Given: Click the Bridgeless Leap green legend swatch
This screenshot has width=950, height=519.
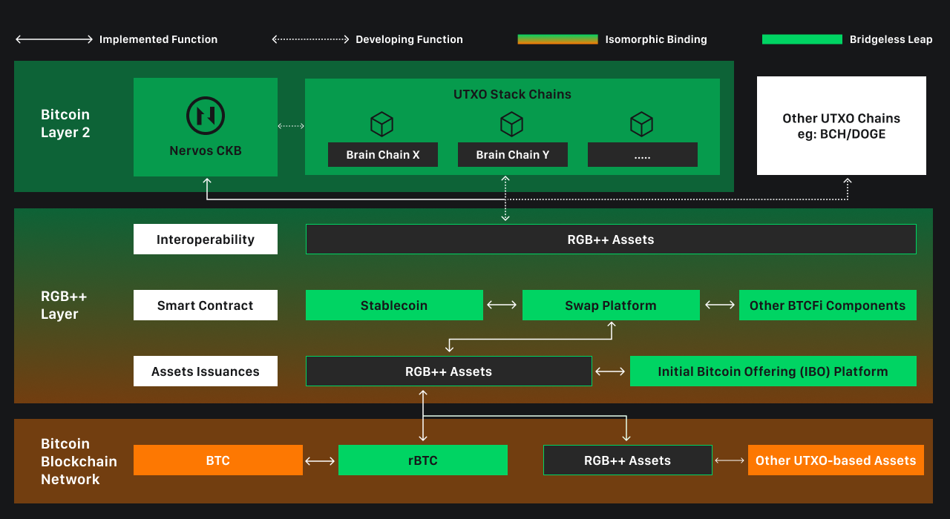Looking at the screenshot, I should [802, 39].
